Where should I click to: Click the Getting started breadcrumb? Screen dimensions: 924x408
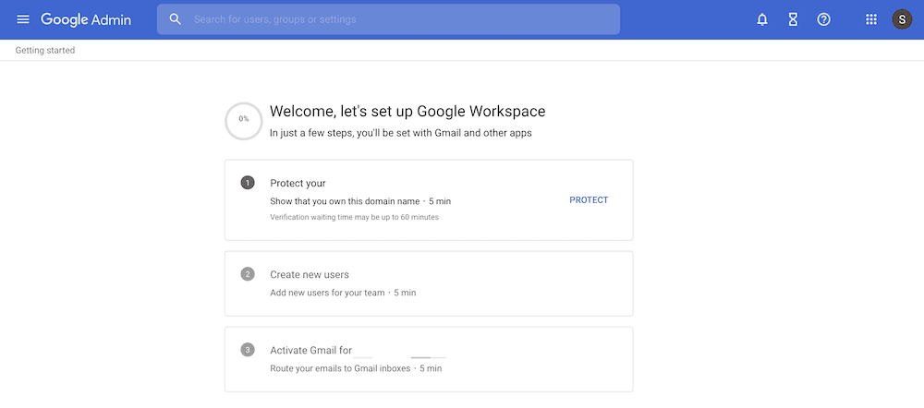pyautogui.click(x=44, y=51)
